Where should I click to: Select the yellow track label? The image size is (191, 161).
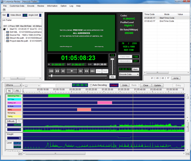click(15, 116)
